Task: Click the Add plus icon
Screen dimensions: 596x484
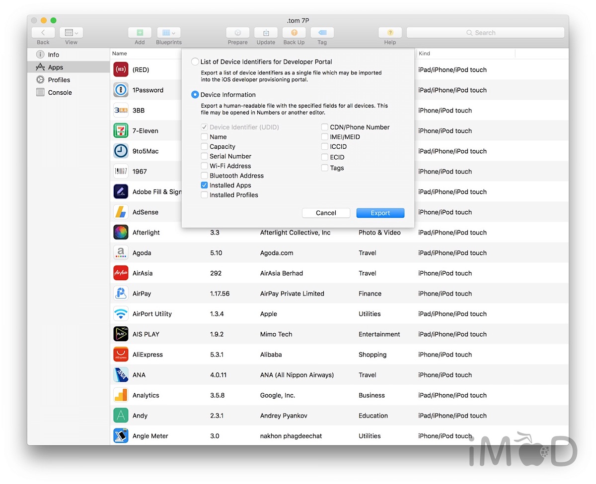Action: click(x=140, y=33)
